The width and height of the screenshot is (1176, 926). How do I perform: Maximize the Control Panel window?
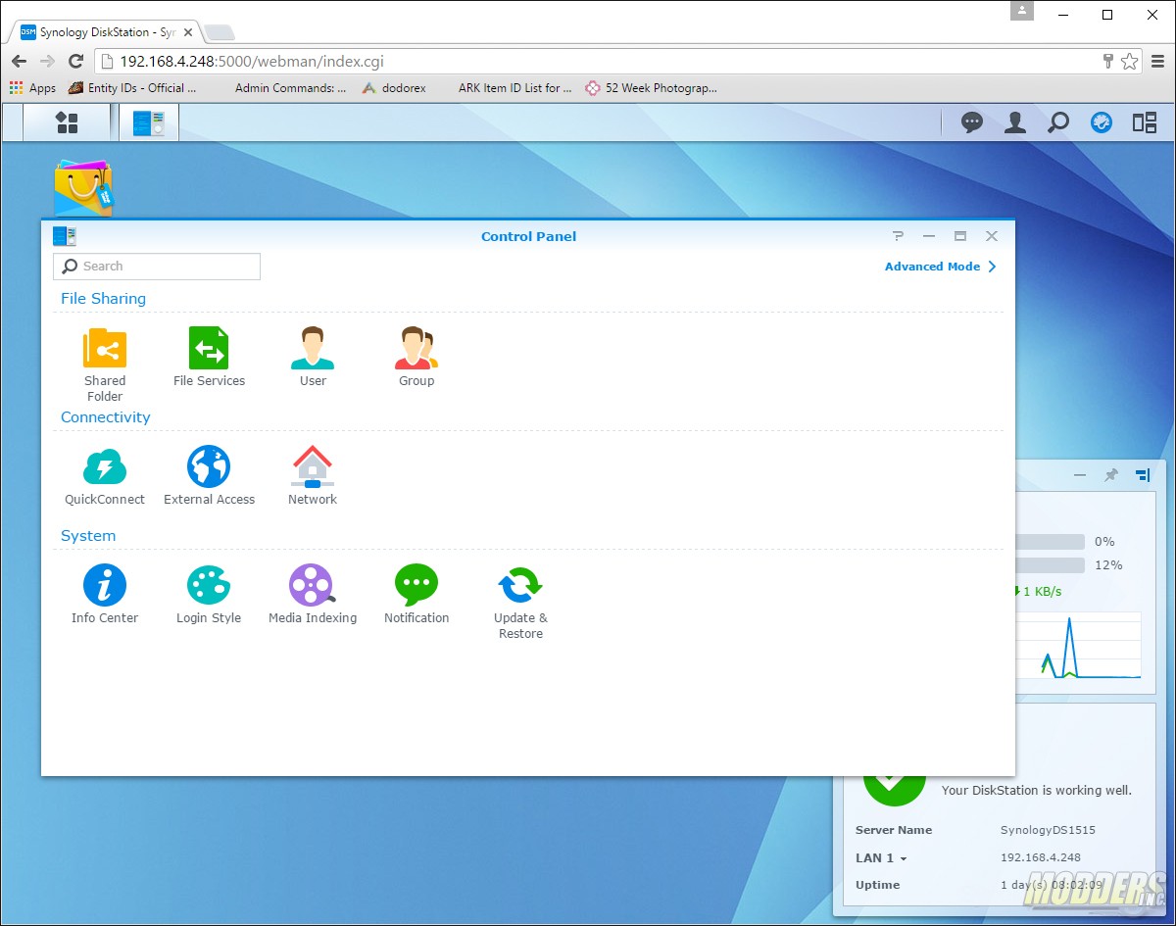click(960, 236)
